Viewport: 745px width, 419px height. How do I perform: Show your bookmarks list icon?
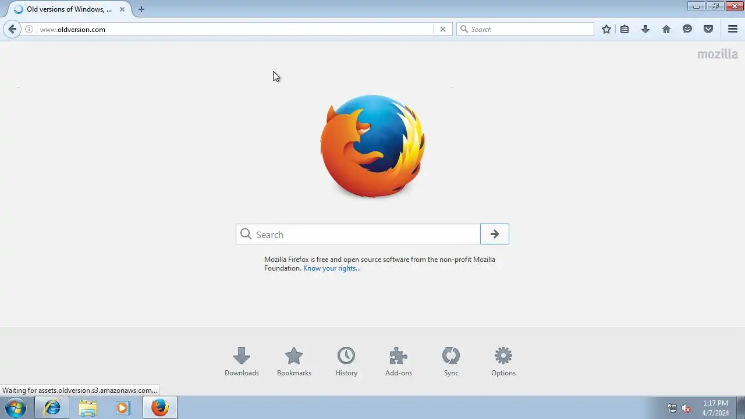coord(625,29)
